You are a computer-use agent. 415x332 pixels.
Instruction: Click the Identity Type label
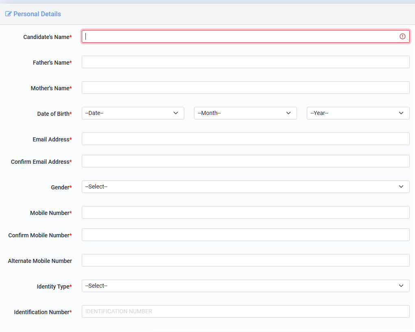[x=54, y=286]
